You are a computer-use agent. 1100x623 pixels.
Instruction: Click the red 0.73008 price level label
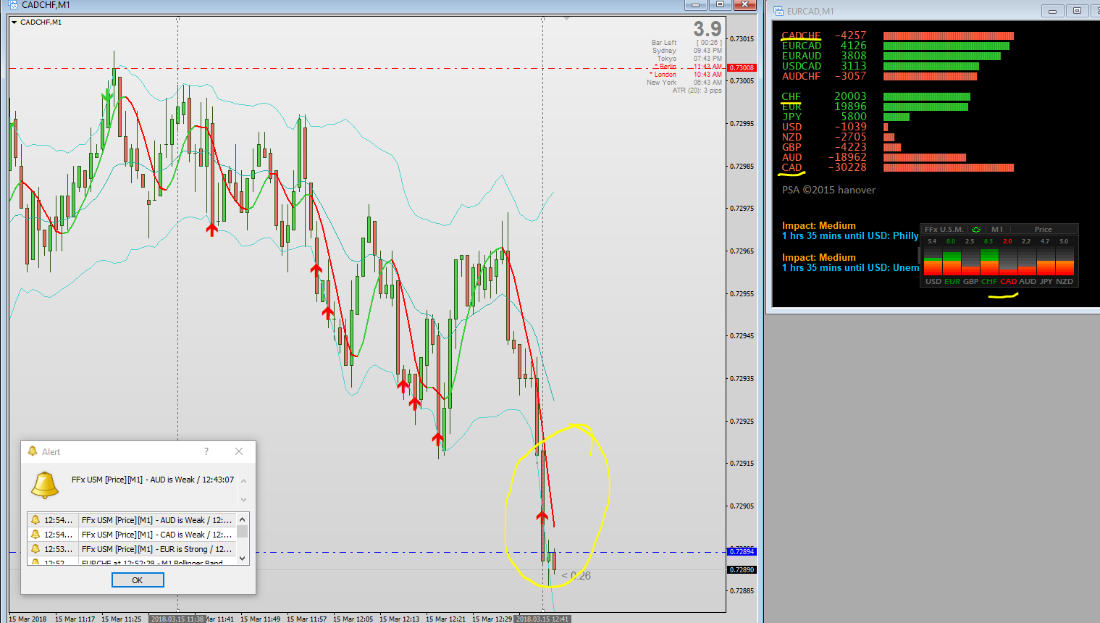click(x=742, y=68)
